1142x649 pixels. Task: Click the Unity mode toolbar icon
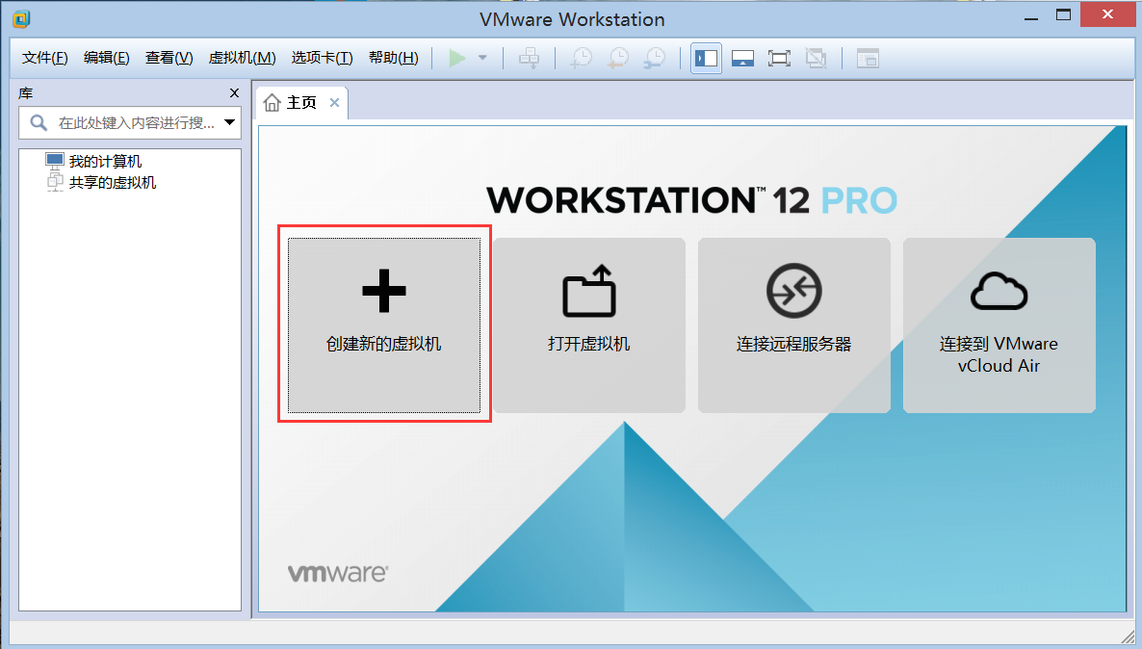tap(817, 59)
